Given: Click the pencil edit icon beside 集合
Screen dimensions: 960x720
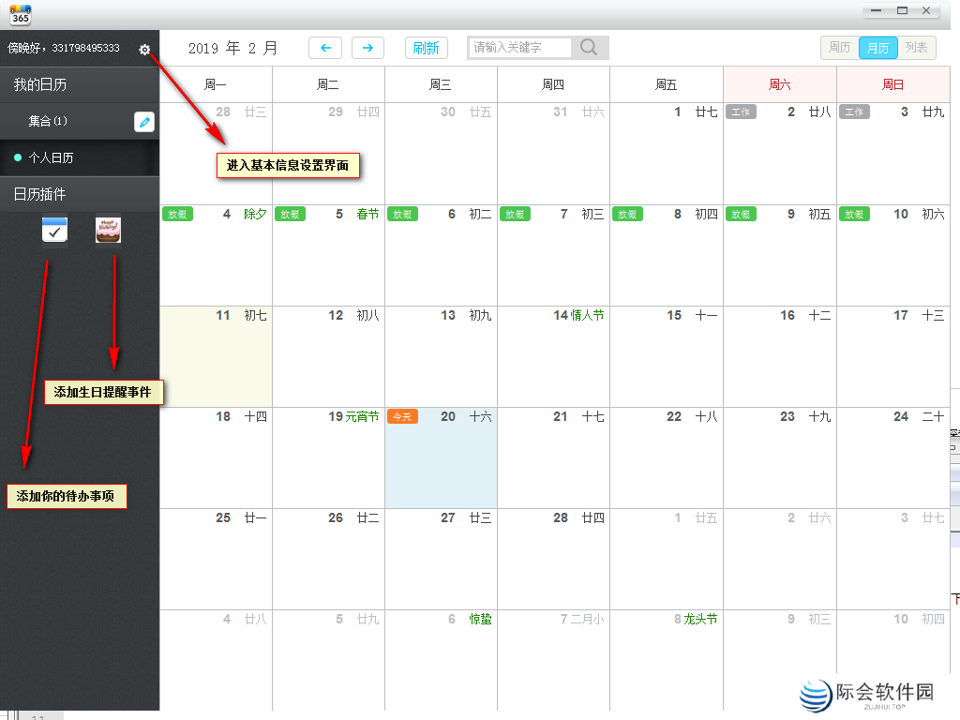Looking at the screenshot, I should [x=144, y=122].
